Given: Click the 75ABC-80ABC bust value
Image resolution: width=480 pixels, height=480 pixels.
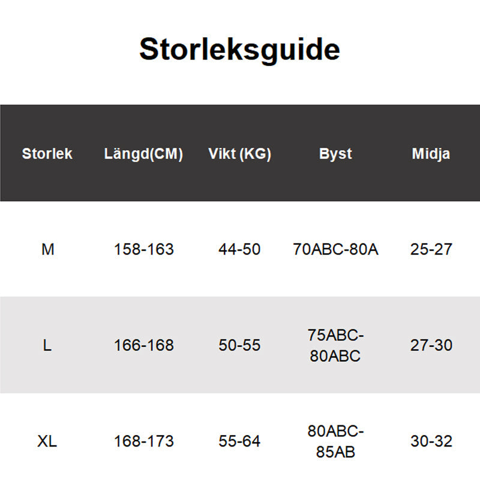Looking at the screenshot, I should coord(335,346).
